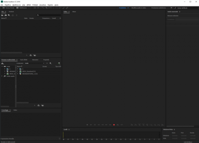Select the Marquee Selection tool
Viewport: 199px width, 143px height.
click(57, 8)
